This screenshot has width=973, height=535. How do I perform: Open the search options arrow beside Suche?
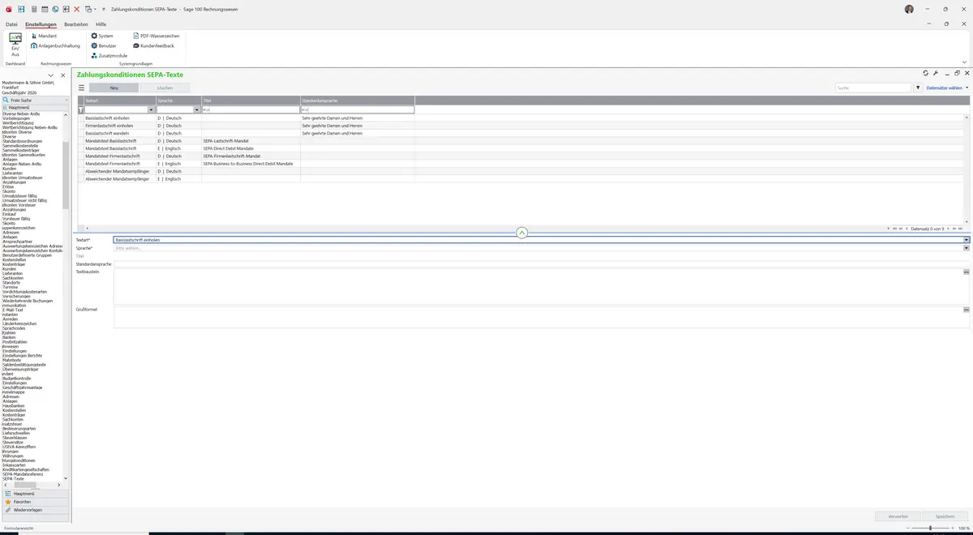(x=918, y=88)
